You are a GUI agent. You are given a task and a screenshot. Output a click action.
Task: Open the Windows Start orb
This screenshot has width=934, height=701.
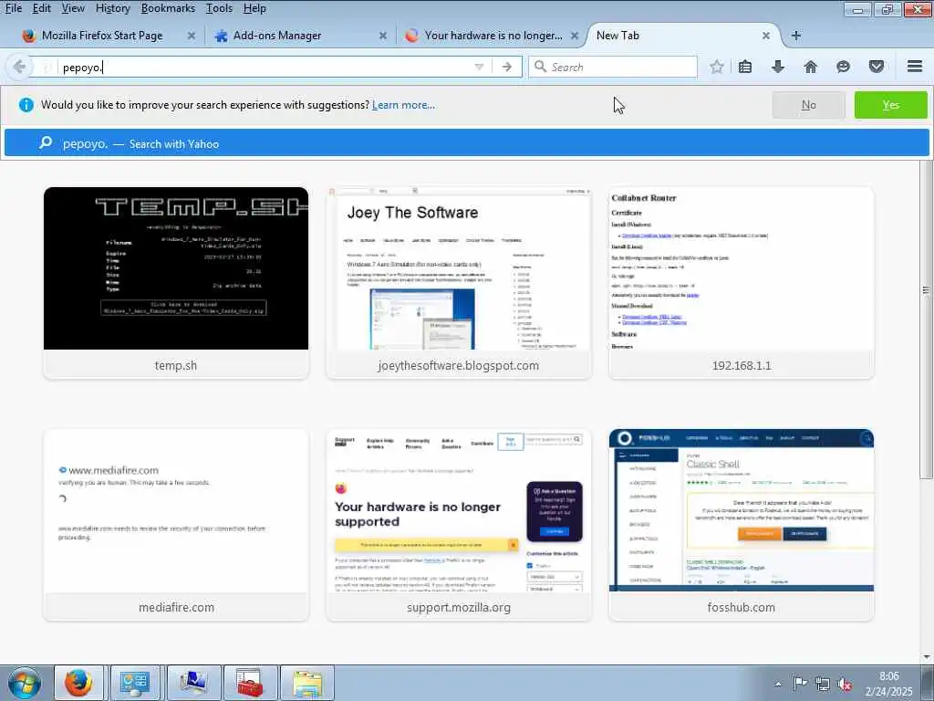25,683
